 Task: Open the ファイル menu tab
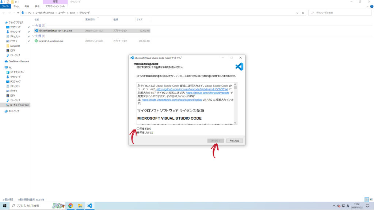[5, 7]
